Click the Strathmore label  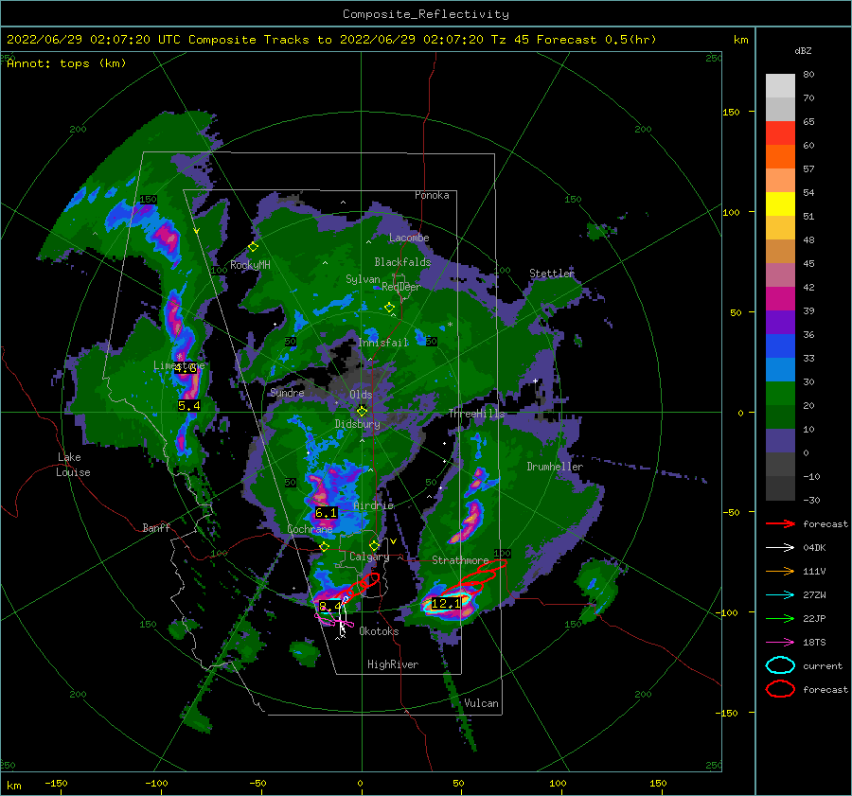[460, 560]
